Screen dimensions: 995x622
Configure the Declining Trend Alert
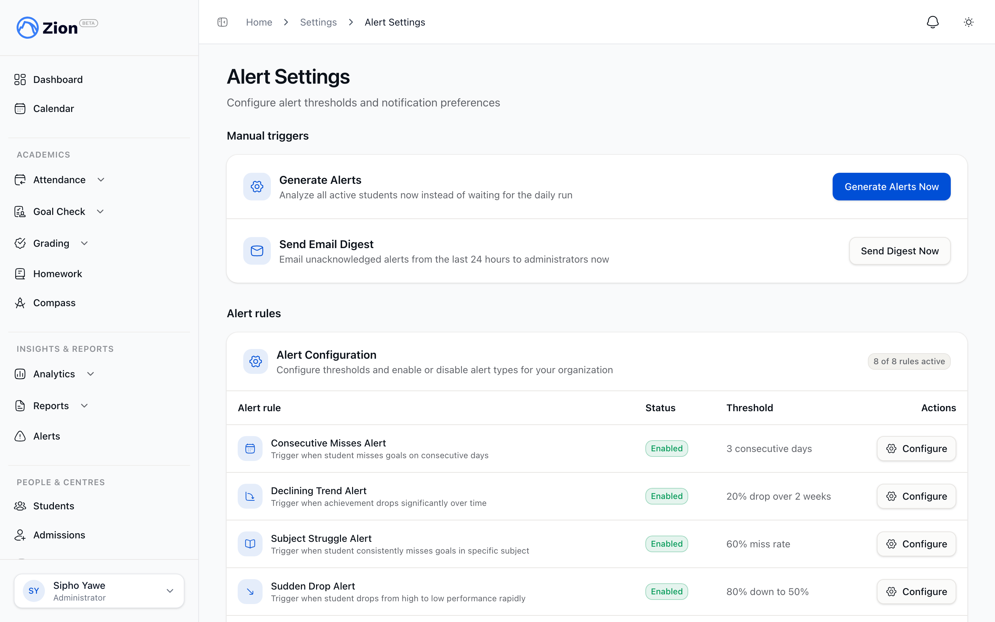tap(917, 496)
